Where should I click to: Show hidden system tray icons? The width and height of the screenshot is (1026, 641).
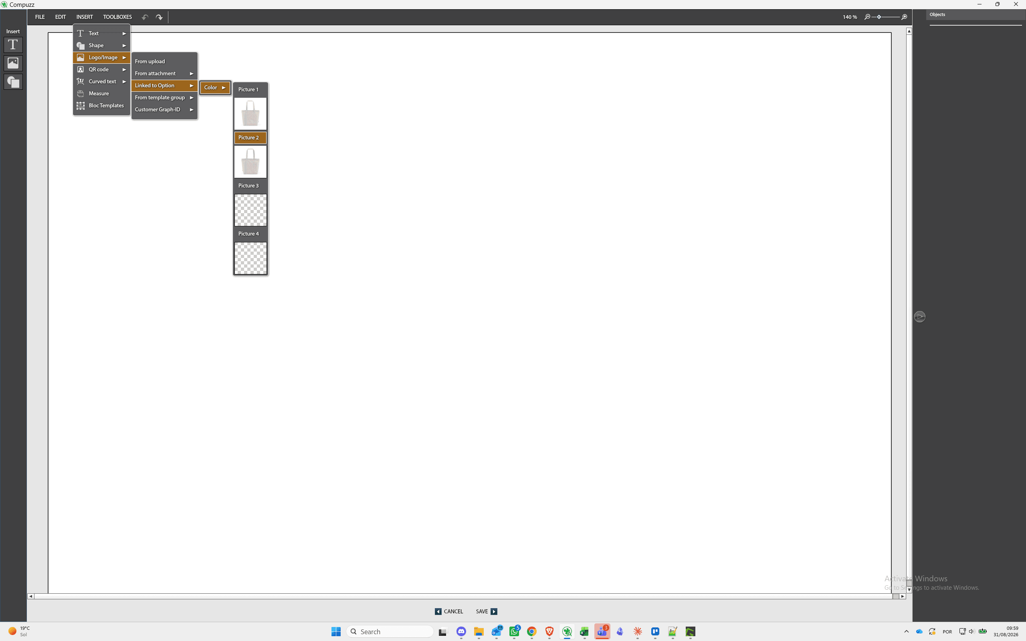[x=907, y=632]
